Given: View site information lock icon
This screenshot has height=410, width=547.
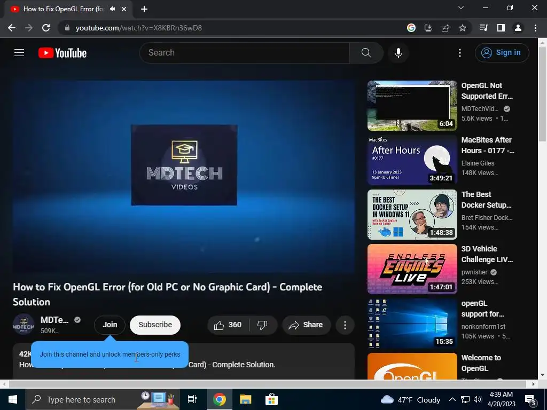Looking at the screenshot, I should click(x=67, y=28).
